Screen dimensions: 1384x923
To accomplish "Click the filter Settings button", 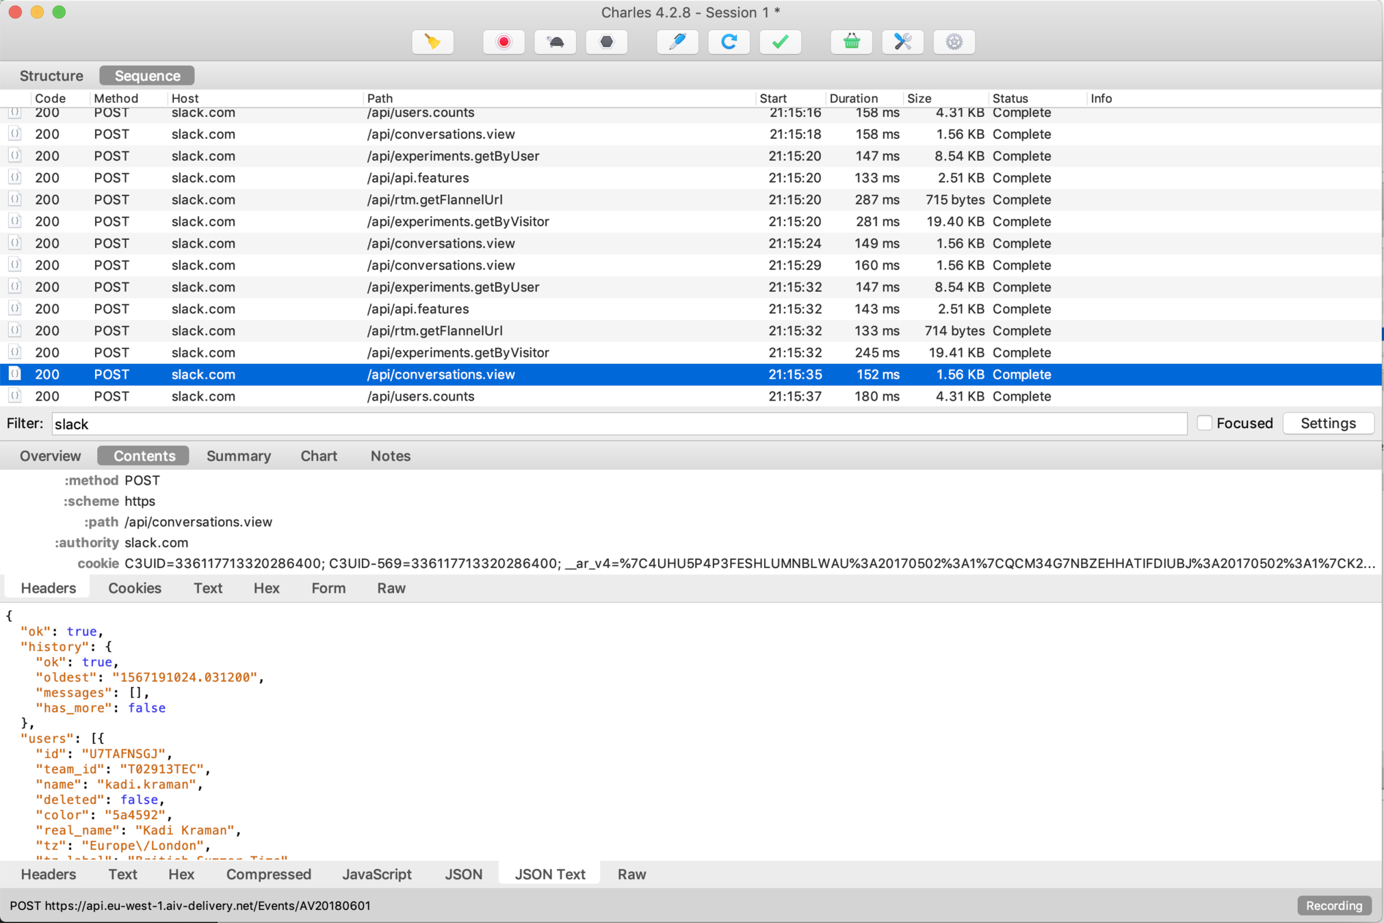I will (x=1327, y=423).
